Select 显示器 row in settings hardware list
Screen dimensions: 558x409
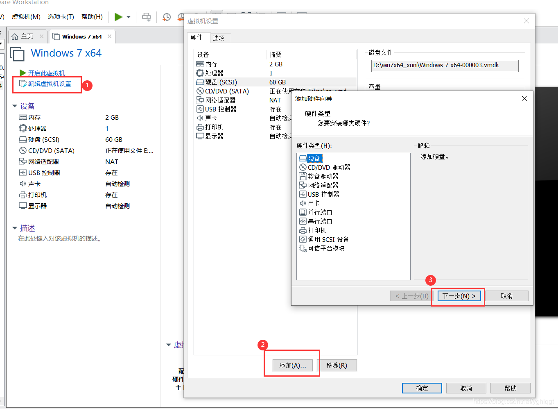pos(243,136)
